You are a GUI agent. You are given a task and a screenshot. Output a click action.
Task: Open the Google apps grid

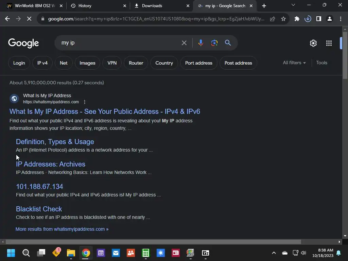tap(329, 43)
